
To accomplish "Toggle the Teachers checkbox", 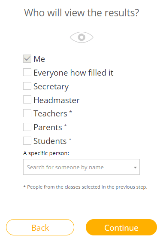I will coord(27,113).
